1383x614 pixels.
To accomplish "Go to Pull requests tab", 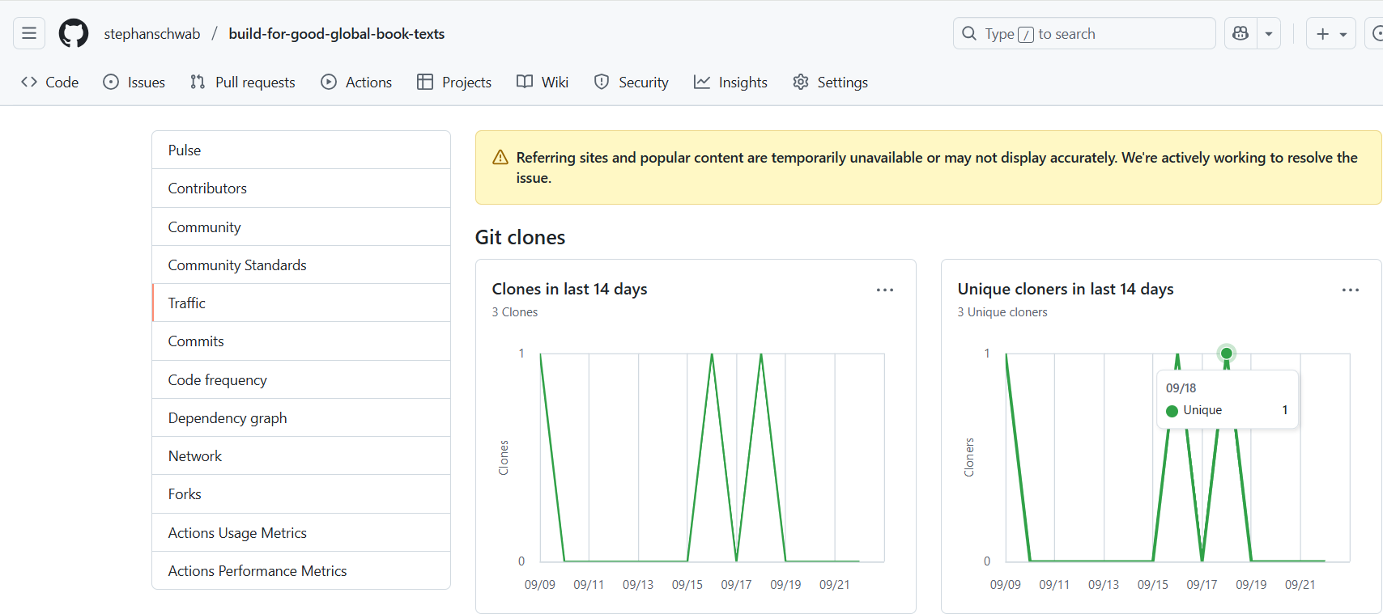I will click(243, 82).
